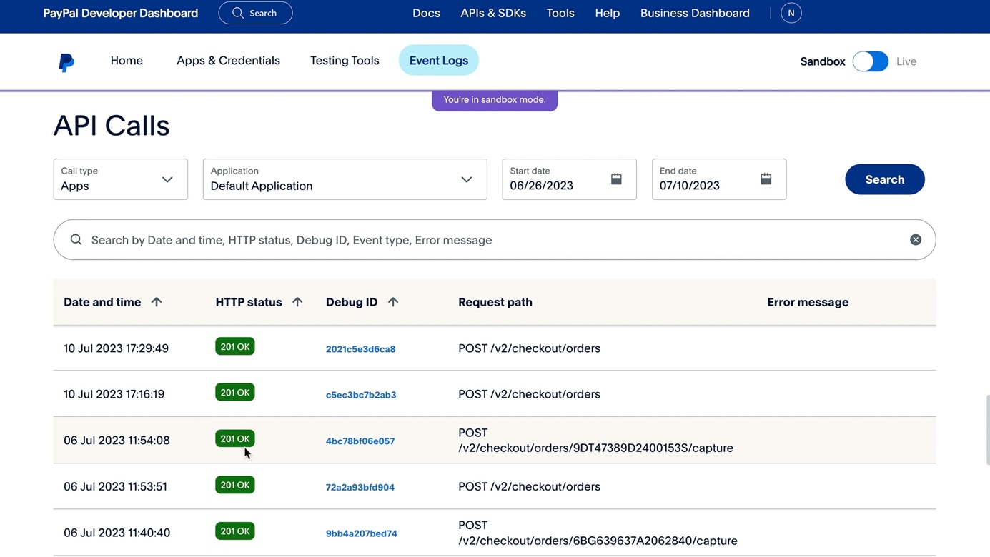Switch to the Home tab
The width and height of the screenshot is (990, 557).
point(127,61)
